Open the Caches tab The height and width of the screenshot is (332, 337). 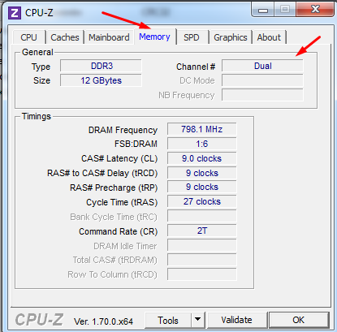65,37
